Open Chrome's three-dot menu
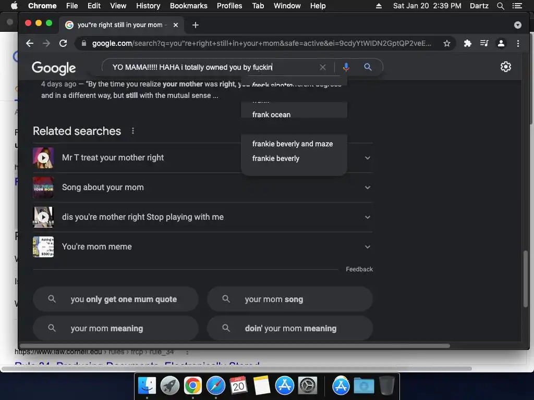 pyautogui.click(x=518, y=43)
